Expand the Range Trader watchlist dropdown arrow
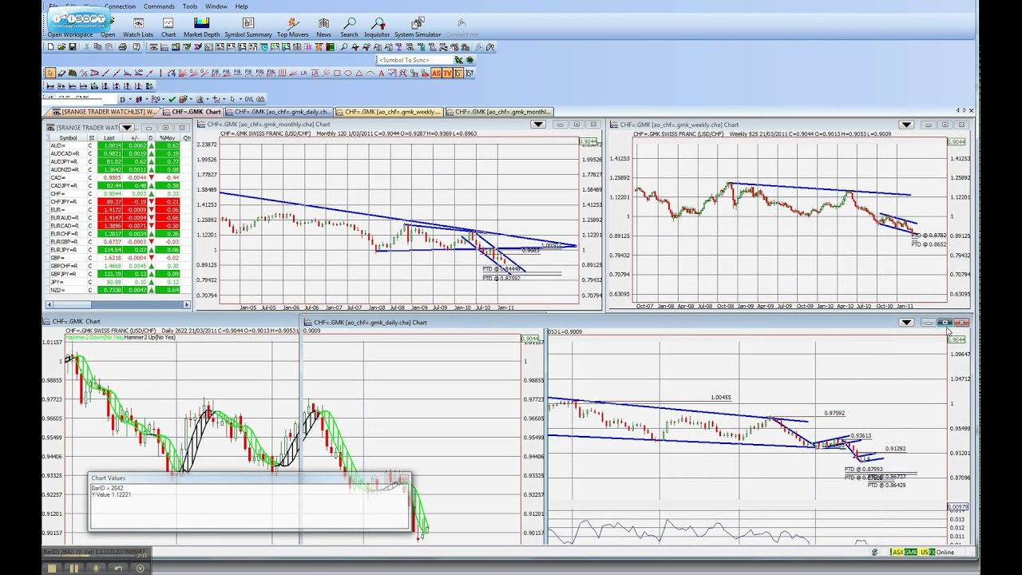This screenshot has height=575, width=1022. 126,128
